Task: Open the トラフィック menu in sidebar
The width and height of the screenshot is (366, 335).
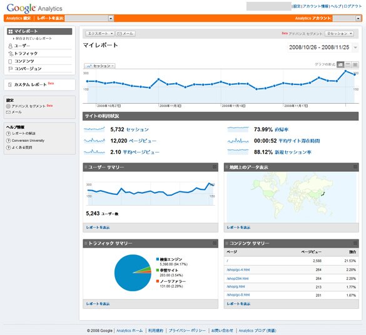Action: pyautogui.click(x=26, y=53)
